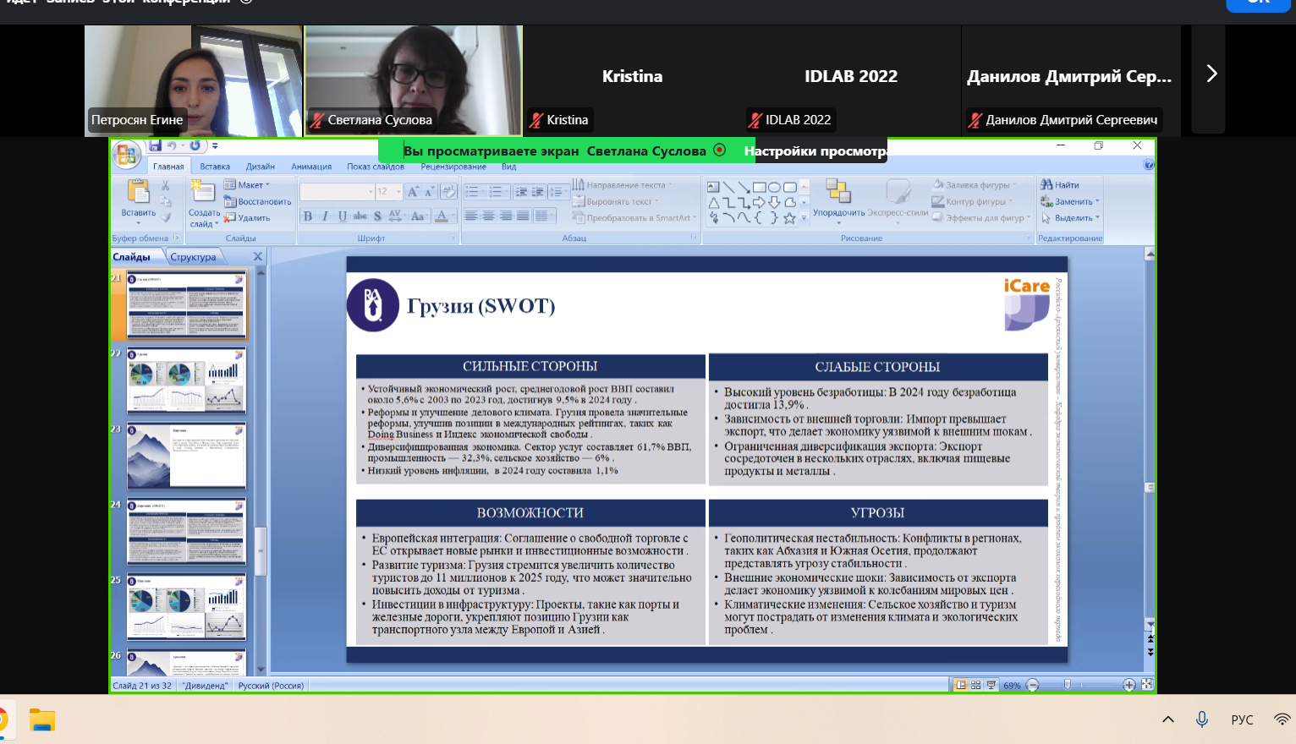Click the zoom slider handle
The height and width of the screenshot is (744, 1296).
[x=1068, y=685]
